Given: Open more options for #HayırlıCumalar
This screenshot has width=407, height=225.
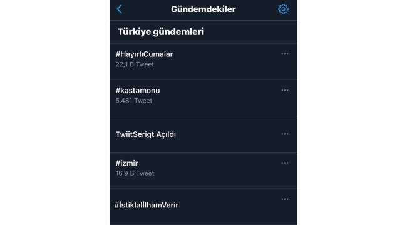Looking at the screenshot, I should [x=285, y=54].
